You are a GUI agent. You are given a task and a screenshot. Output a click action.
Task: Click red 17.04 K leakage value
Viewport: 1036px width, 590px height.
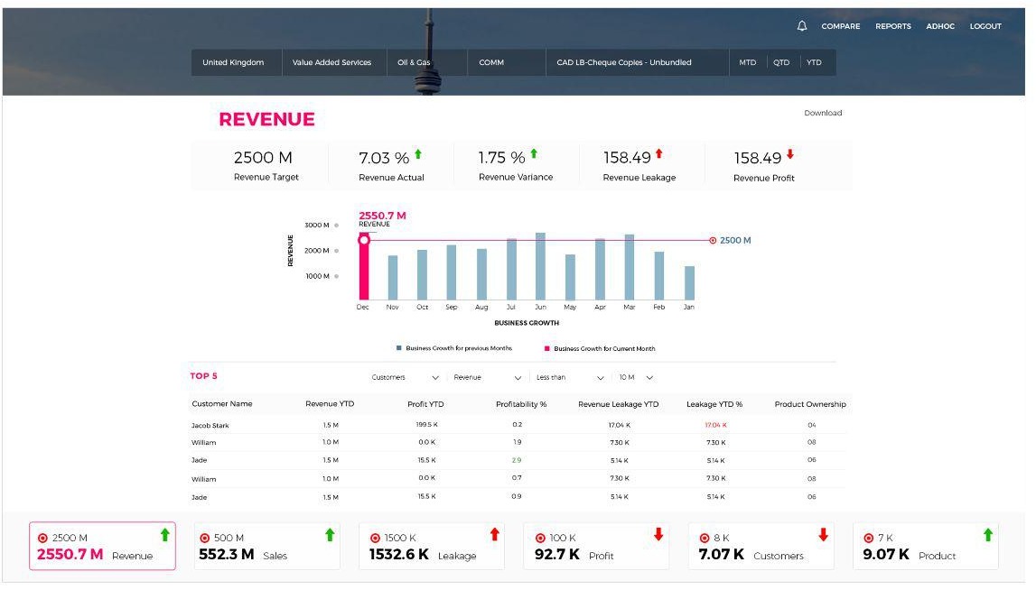click(715, 426)
